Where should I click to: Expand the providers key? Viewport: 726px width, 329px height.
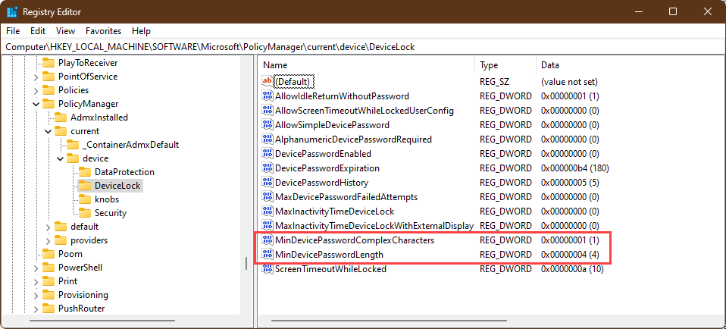click(x=49, y=240)
